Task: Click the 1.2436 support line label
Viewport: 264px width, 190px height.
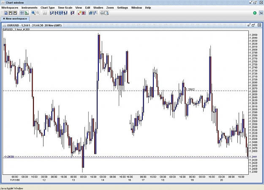Action: pos(9,157)
